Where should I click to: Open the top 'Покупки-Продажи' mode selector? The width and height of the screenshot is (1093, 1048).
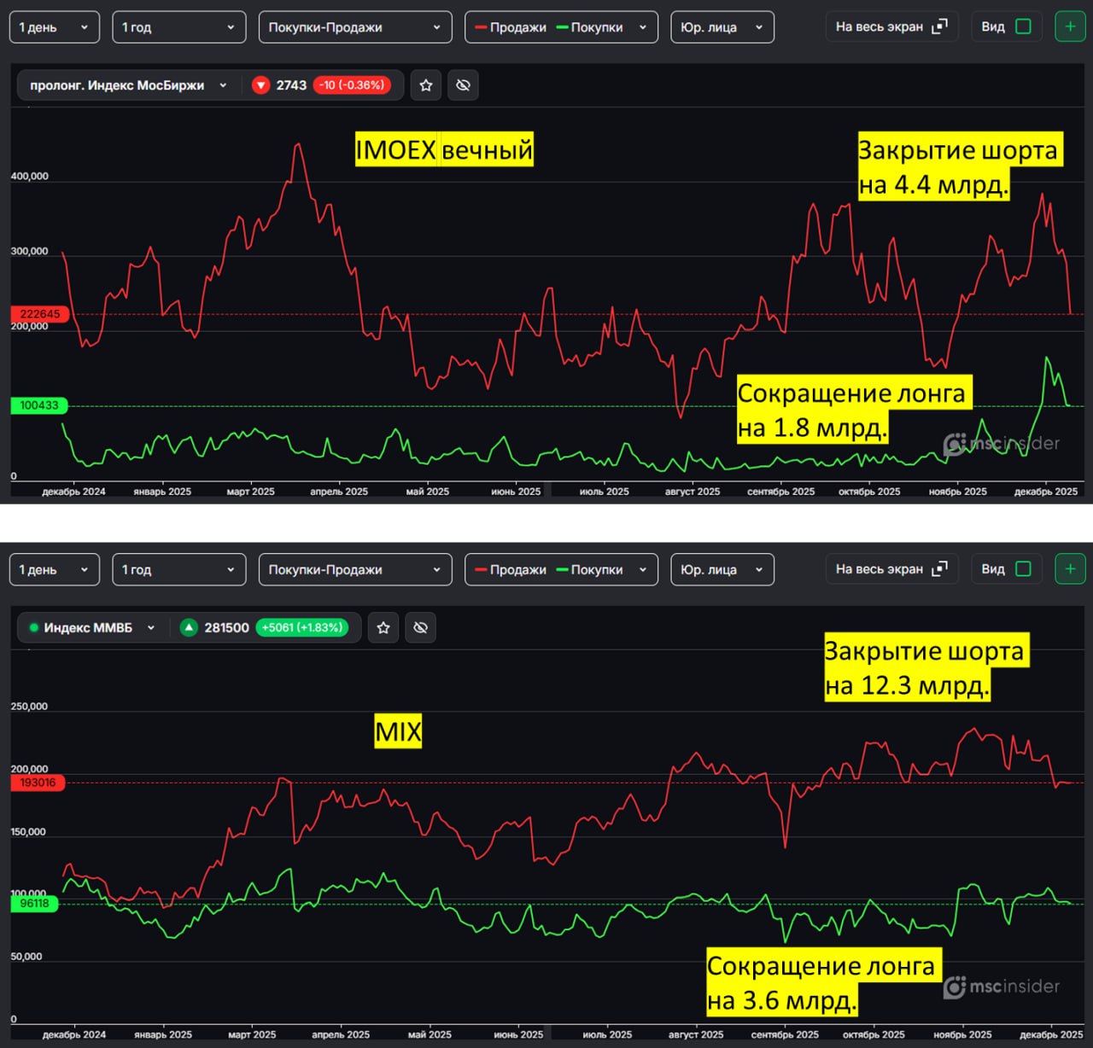354,27
